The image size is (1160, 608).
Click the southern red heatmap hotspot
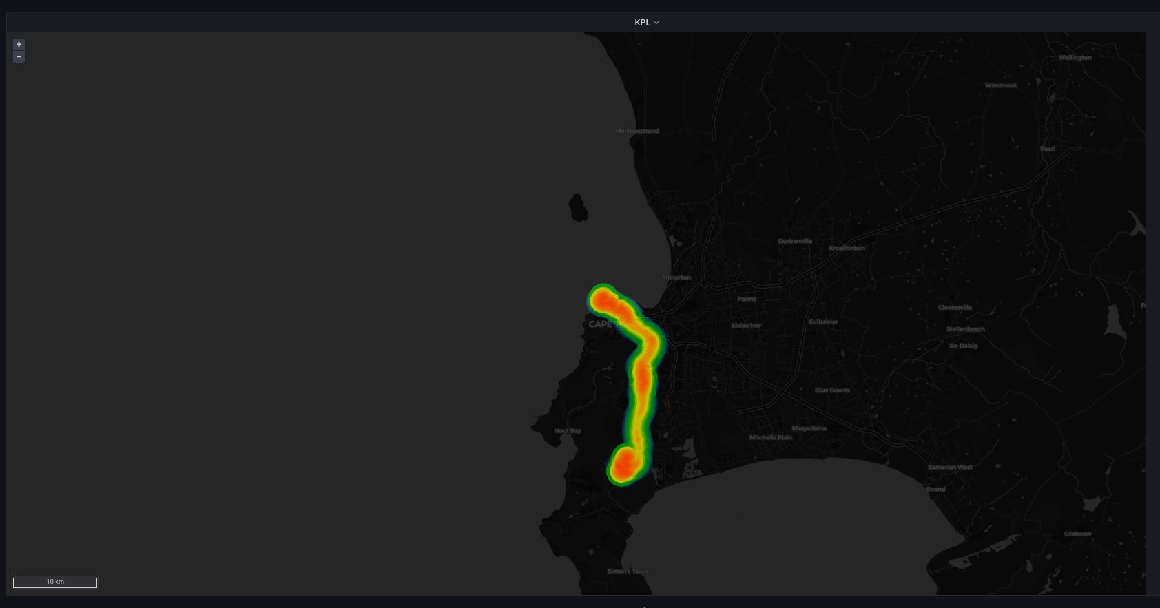click(x=623, y=466)
